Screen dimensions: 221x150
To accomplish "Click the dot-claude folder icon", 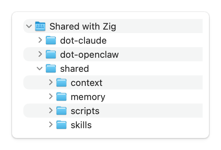I will click(x=51, y=40).
